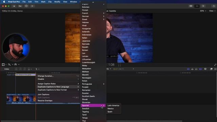
Task: Select the caption clip in timeline
Action: [25, 75]
